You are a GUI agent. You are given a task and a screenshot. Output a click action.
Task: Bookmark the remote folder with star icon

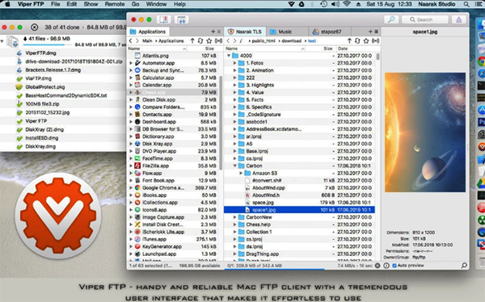[366, 41]
